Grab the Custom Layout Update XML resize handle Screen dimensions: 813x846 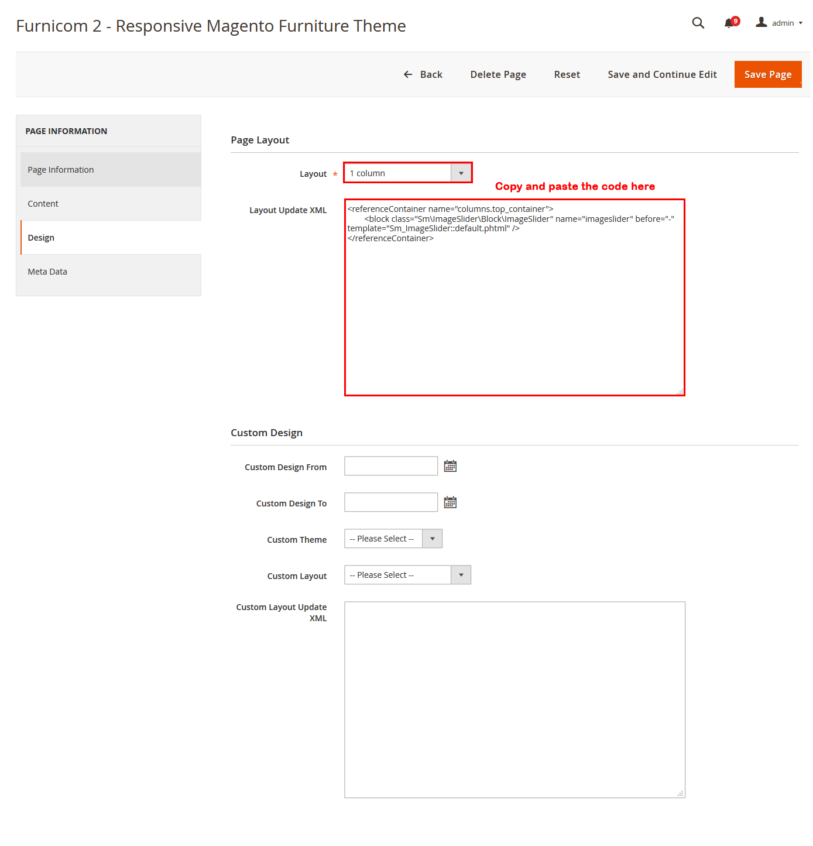pyautogui.click(x=680, y=793)
